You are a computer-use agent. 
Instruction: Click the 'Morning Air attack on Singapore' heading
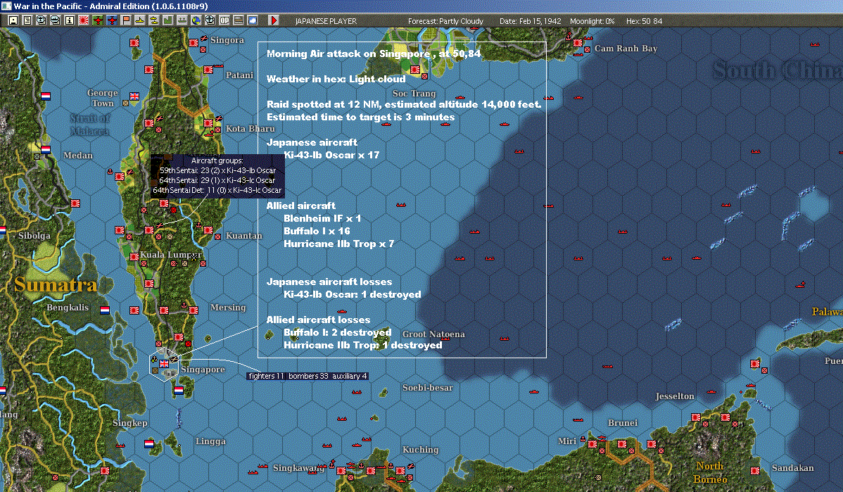click(x=374, y=53)
